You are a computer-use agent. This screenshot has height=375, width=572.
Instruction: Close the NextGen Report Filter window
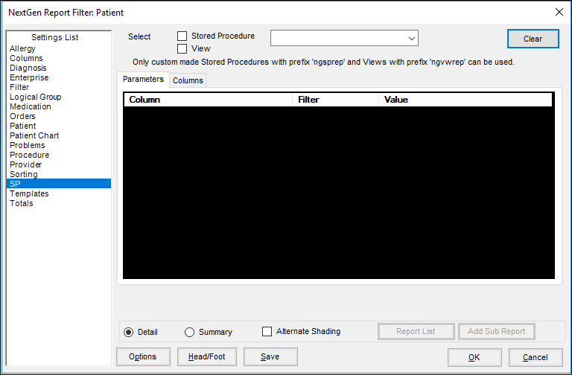click(559, 12)
